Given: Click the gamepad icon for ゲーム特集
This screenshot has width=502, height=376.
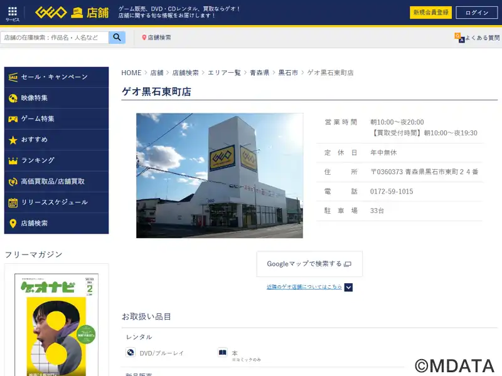Looking at the screenshot, I should (13, 119).
